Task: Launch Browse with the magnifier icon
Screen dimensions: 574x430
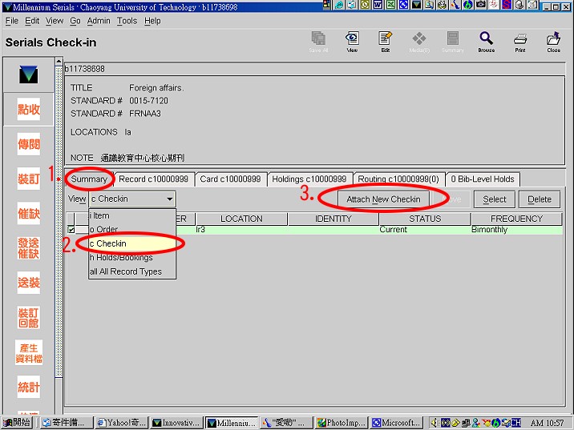Action: coord(487,41)
